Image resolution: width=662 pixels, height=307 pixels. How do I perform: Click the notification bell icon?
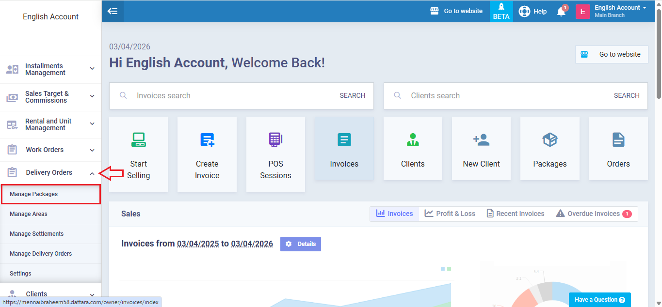click(x=561, y=12)
